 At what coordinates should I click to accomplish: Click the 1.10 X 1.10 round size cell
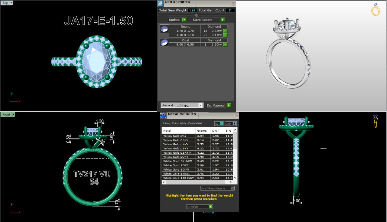185,35
